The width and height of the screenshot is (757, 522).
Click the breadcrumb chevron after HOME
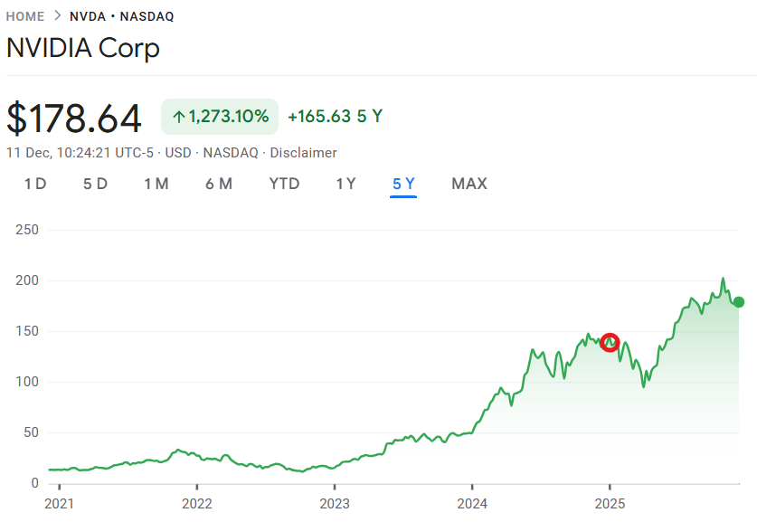57,16
